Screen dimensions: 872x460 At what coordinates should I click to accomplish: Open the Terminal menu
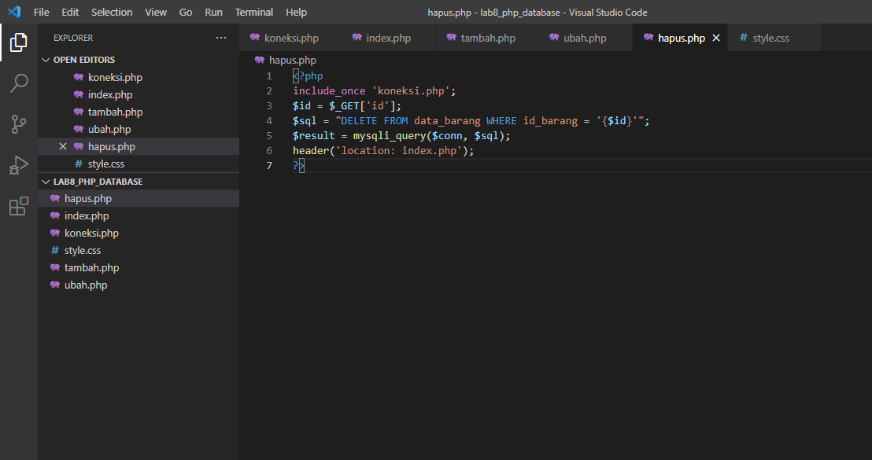click(253, 12)
